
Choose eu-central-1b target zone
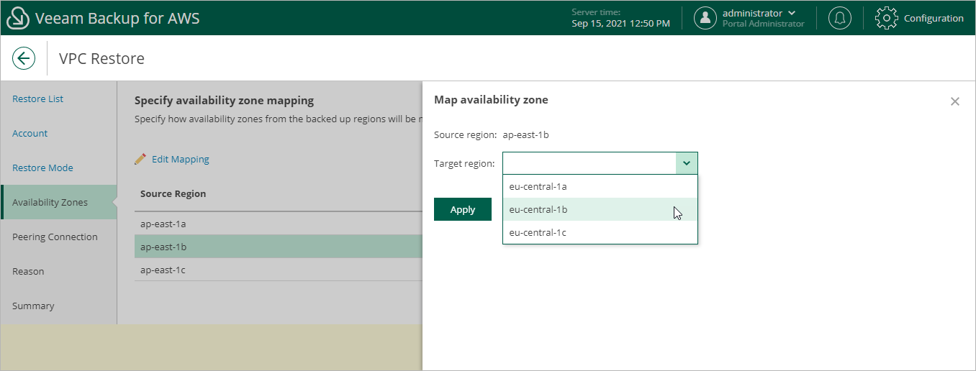[x=538, y=209]
